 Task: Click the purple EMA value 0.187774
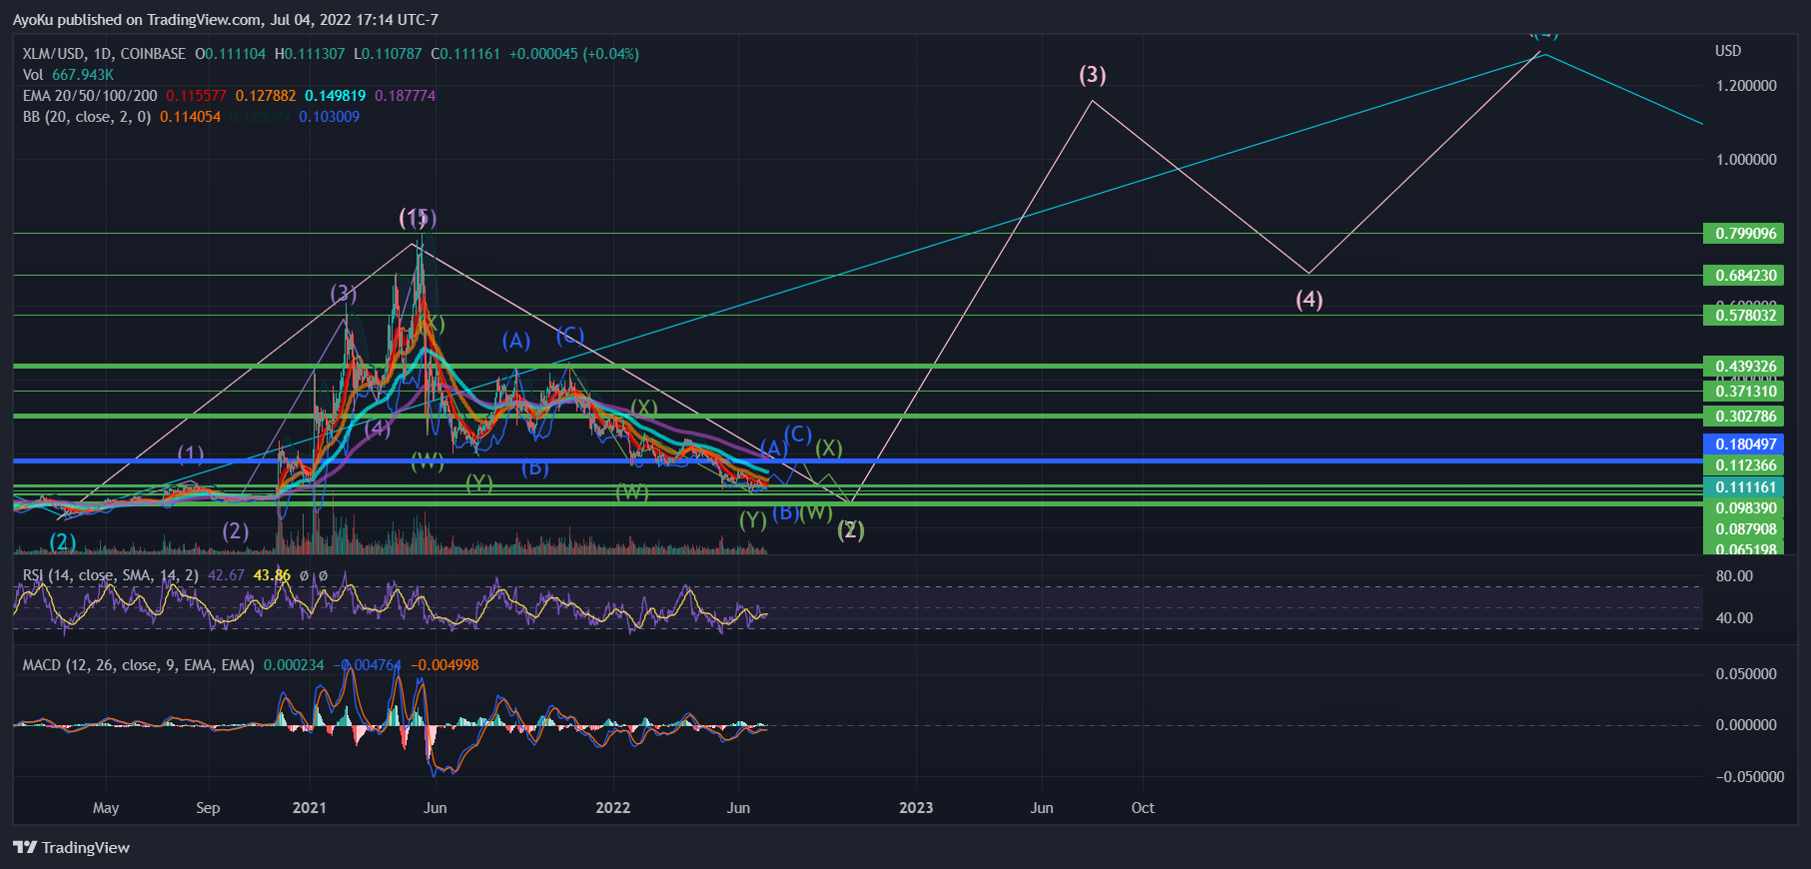tap(405, 96)
